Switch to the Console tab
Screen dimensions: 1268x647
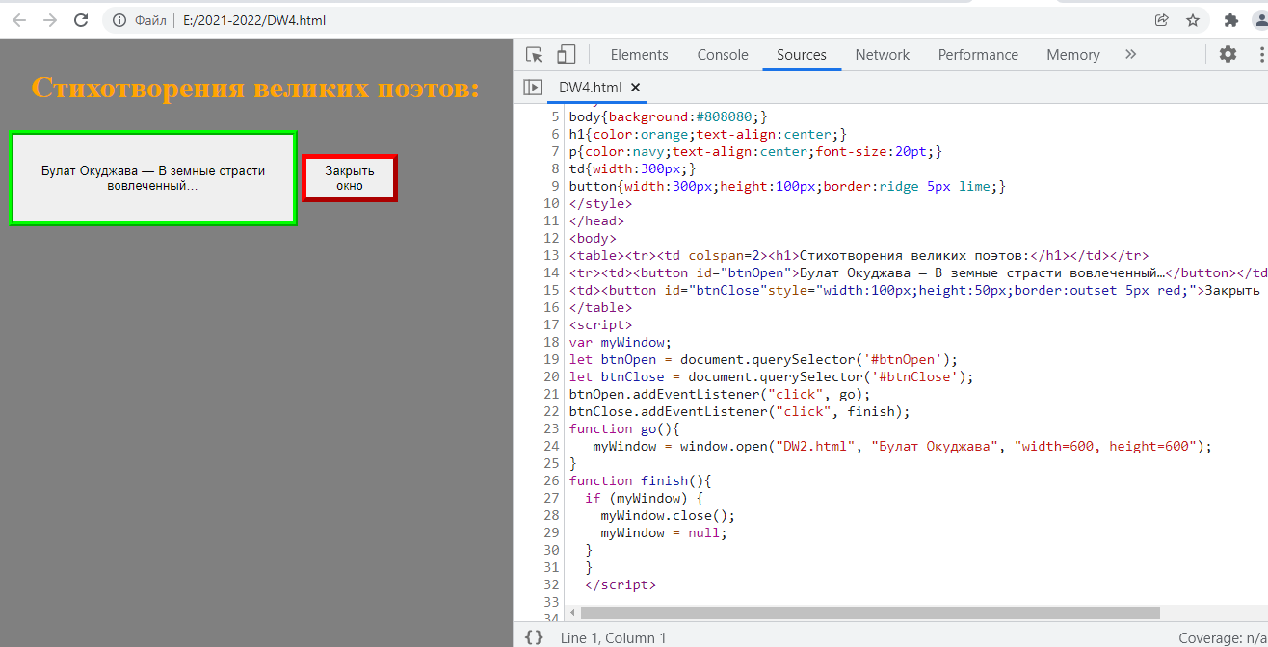[x=723, y=55]
